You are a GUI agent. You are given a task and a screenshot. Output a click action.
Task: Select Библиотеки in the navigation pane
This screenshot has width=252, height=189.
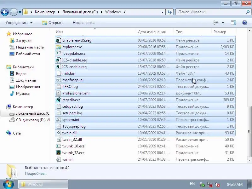pos(23,67)
